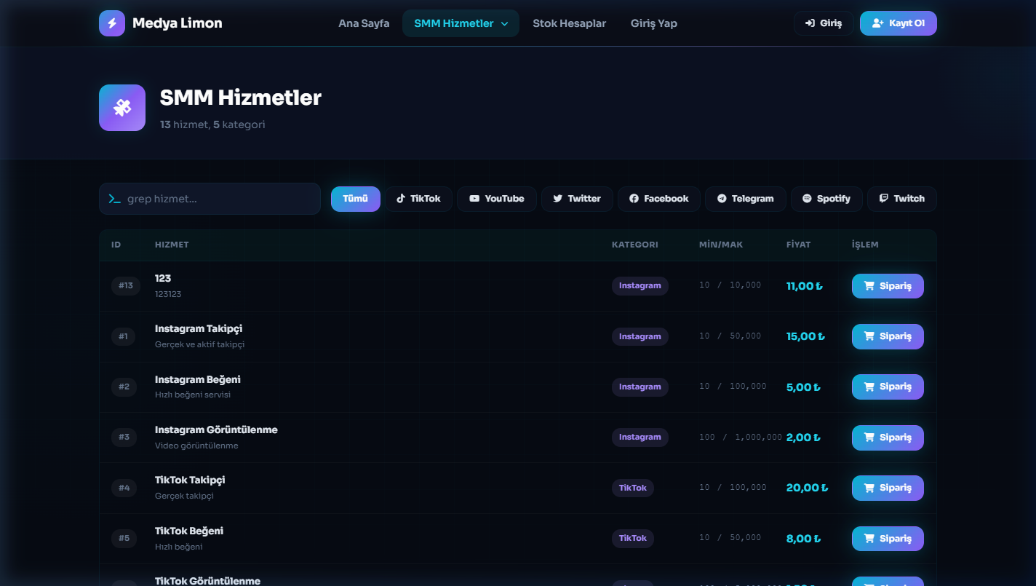Click the TikTok Beğeni service name

(x=189, y=531)
